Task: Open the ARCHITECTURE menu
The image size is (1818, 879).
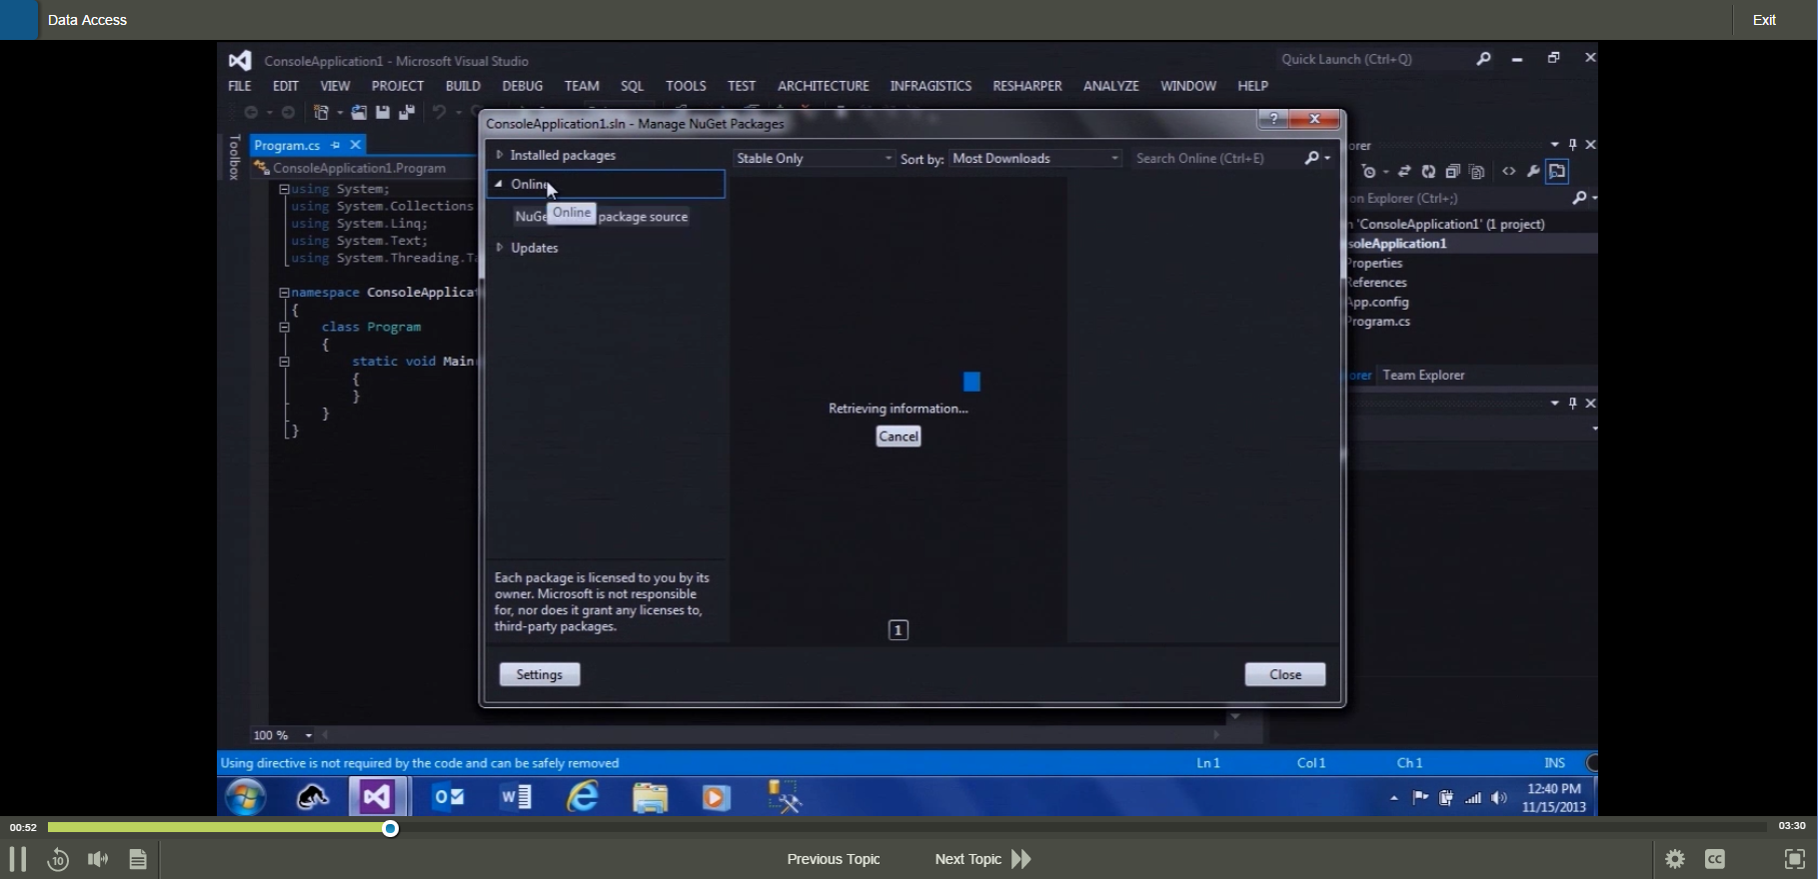Action: point(824,86)
